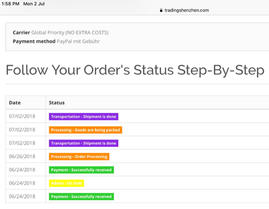The image size is (269, 209).
Task: Click the 'Payment - Successfully received' badge just above 'Admin - On hold'
Action: [x=81, y=170]
